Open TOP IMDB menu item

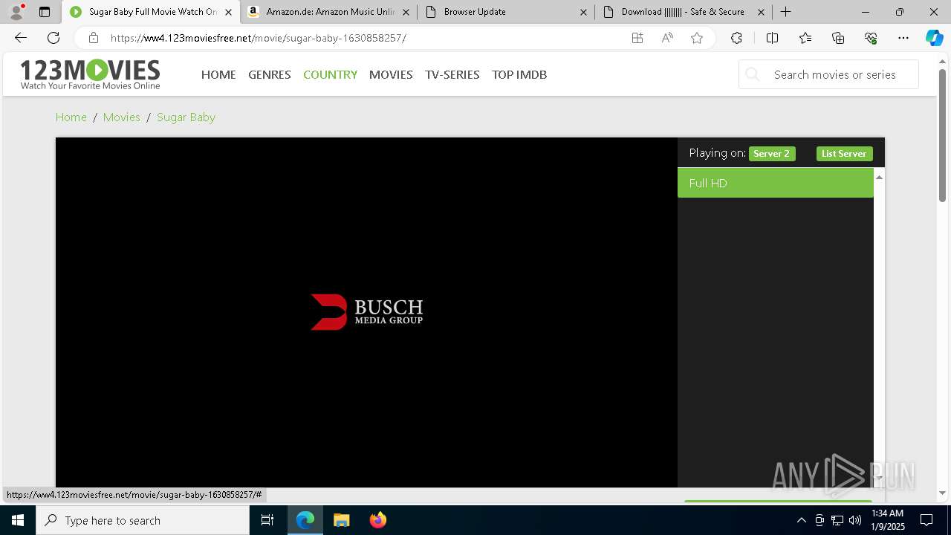[x=519, y=74]
